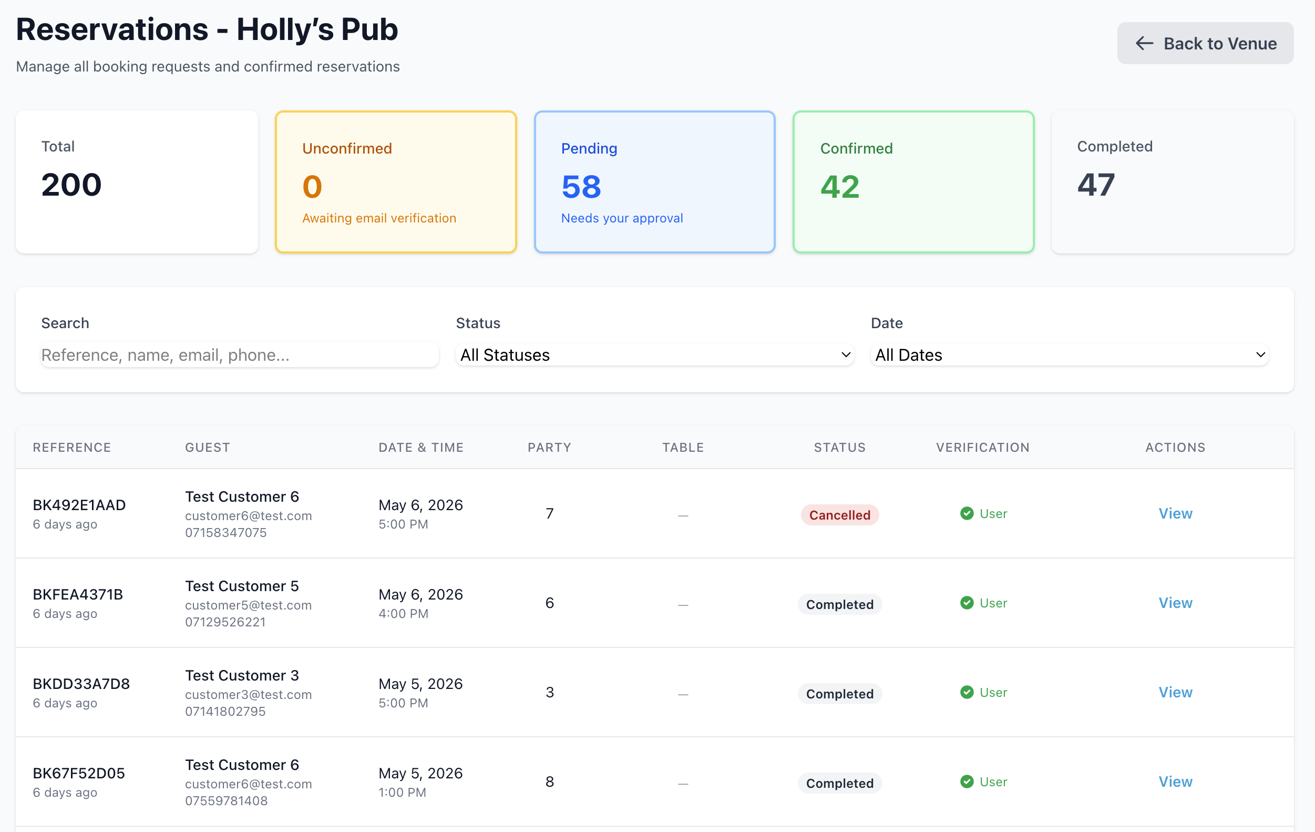Select the Unconfirmed stat card
1315x832 pixels.
pos(395,182)
